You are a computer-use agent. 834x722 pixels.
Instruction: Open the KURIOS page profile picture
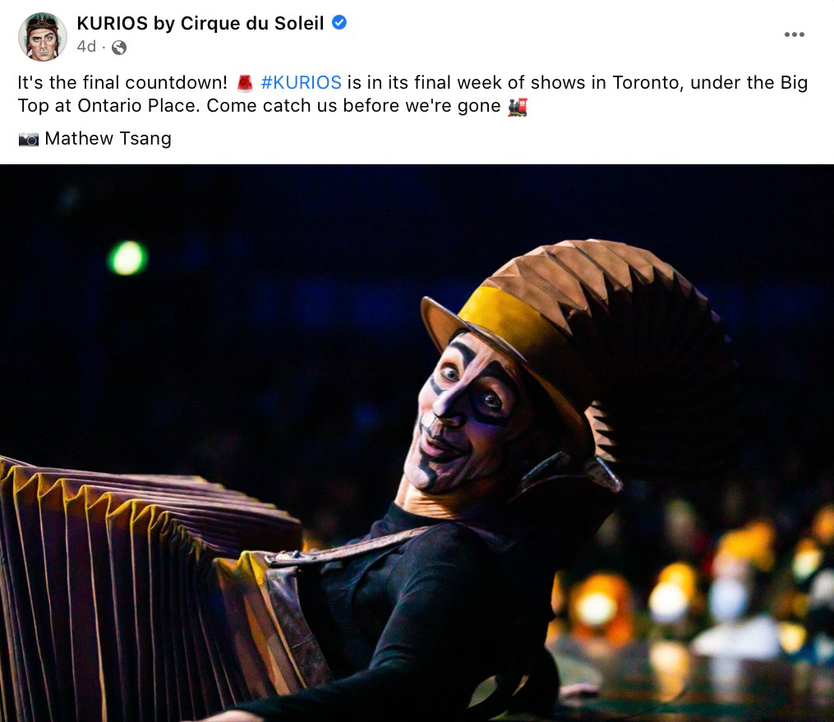pos(43,36)
